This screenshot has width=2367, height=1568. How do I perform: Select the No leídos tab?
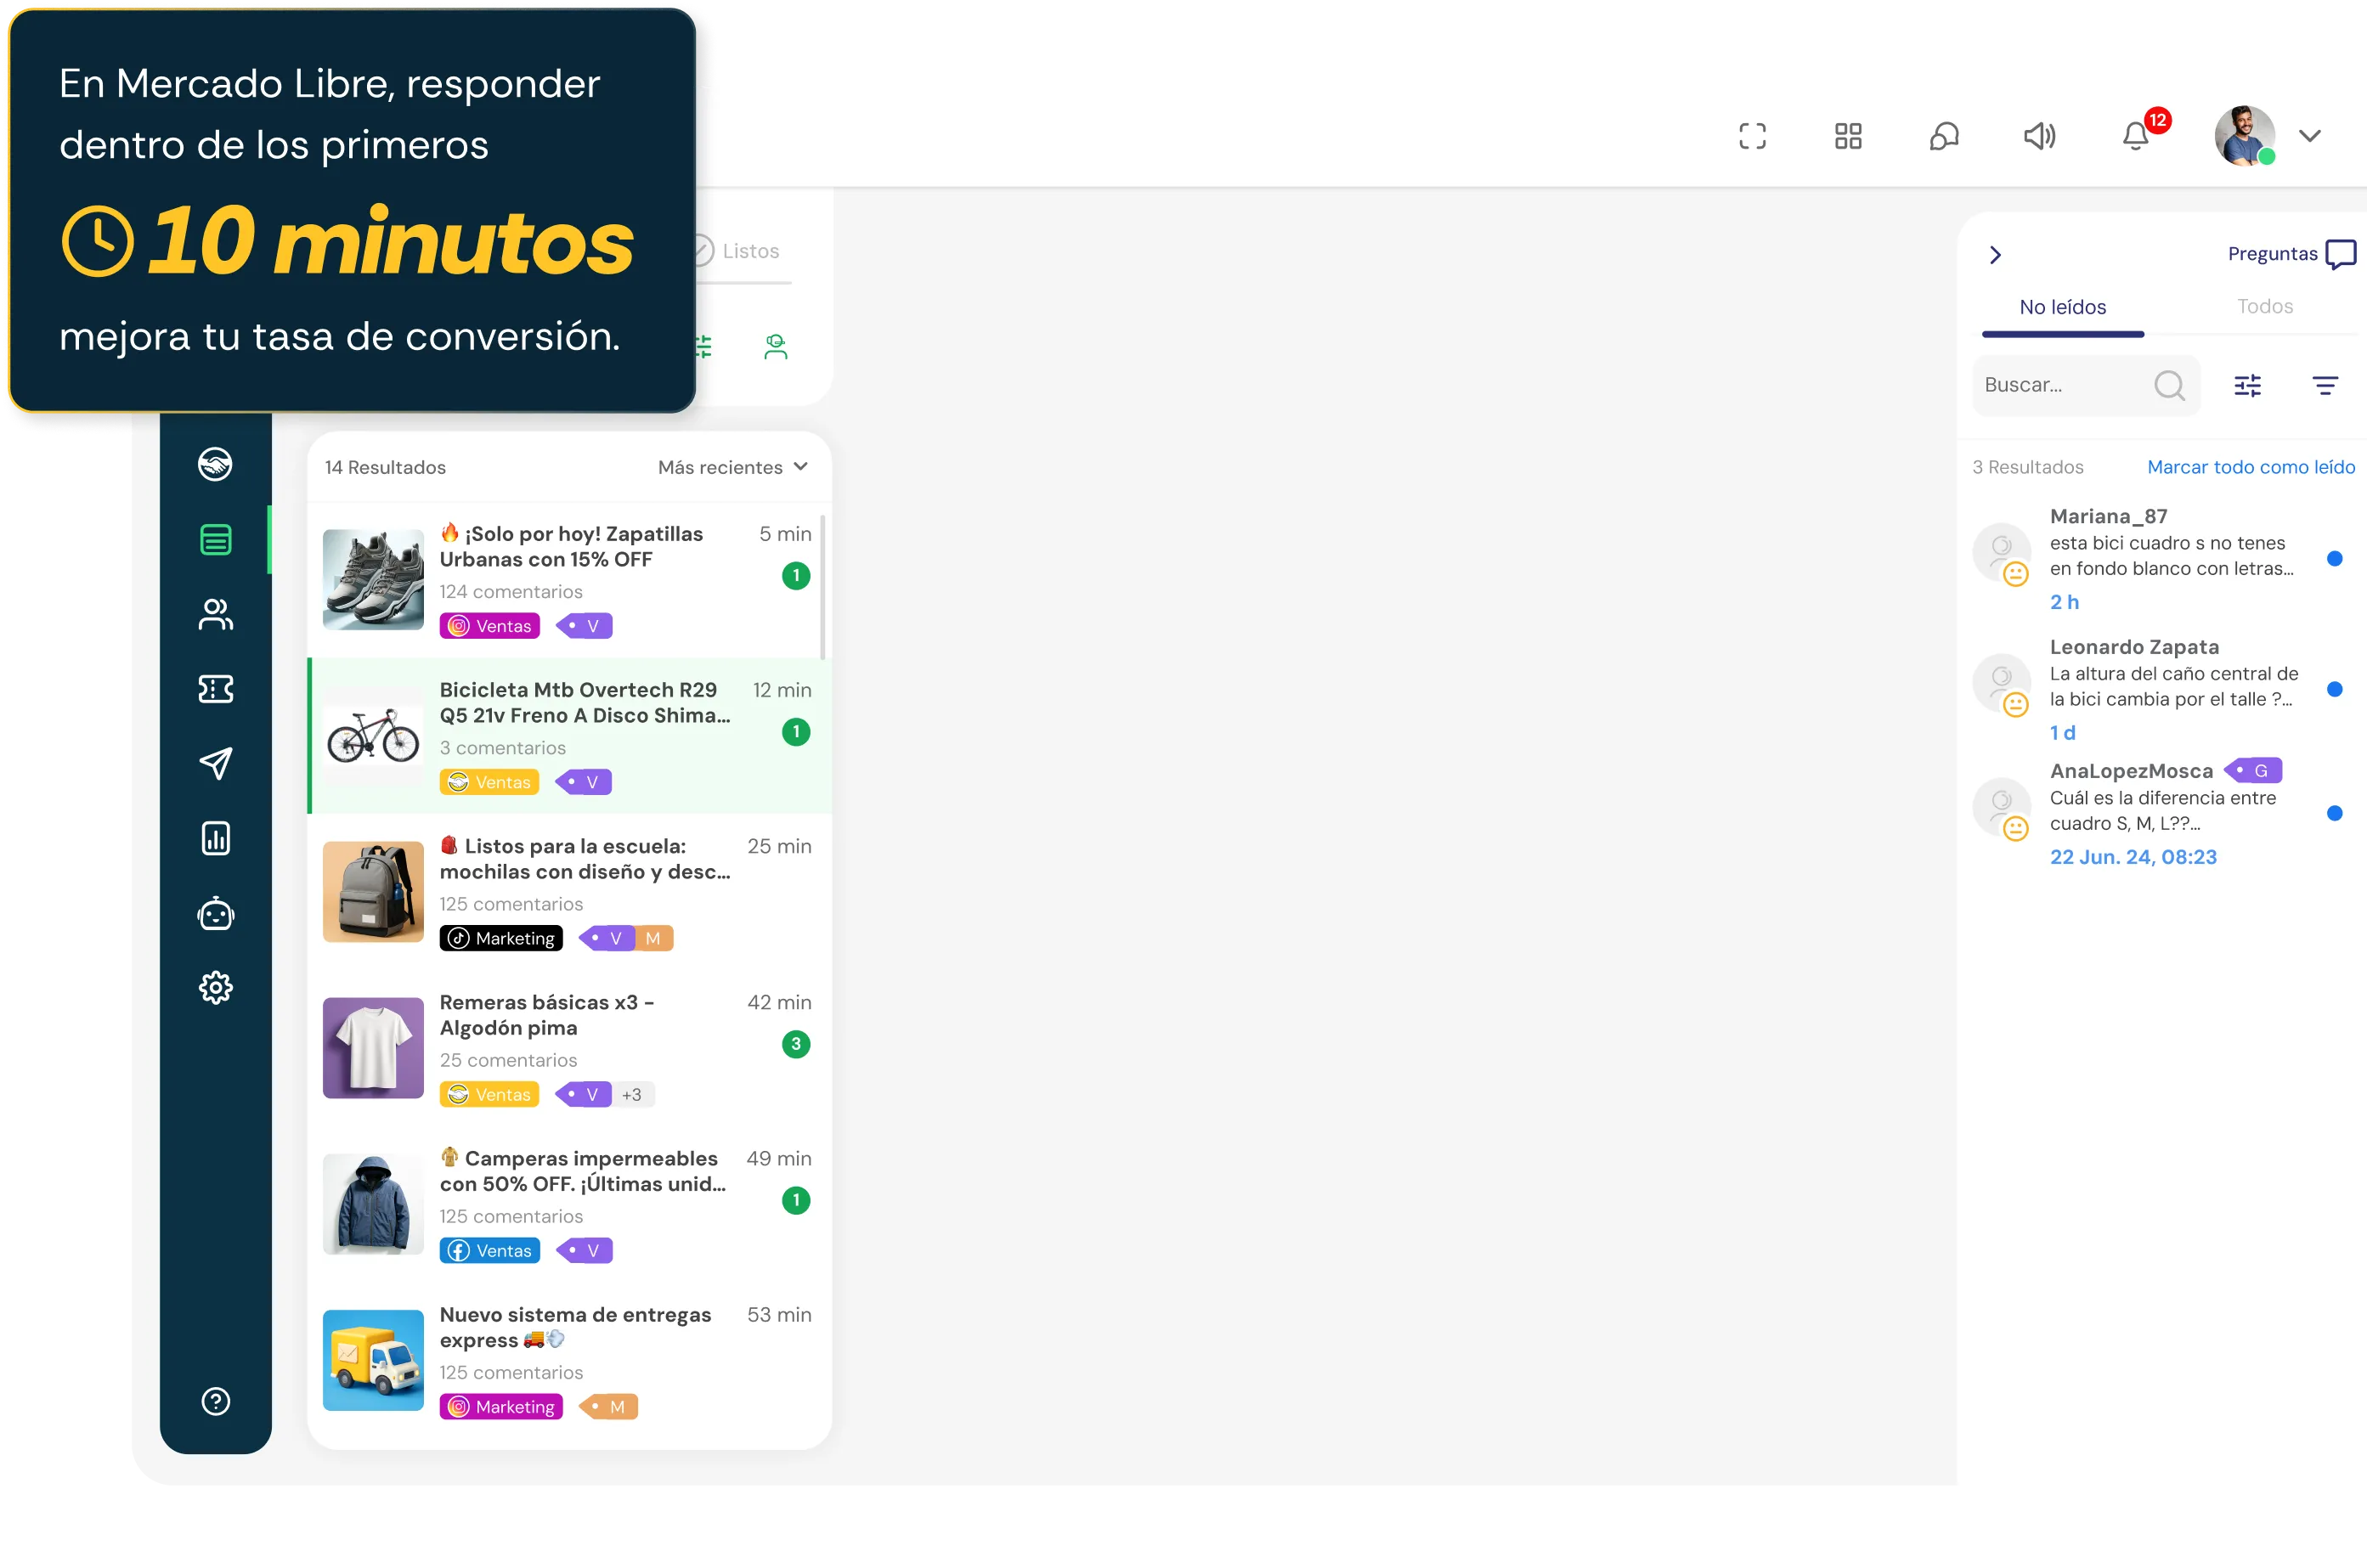coord(2062,307)
